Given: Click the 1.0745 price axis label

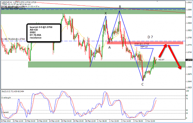Looking at the screenshot, I should pyautogui.click(x=189, y=52).
